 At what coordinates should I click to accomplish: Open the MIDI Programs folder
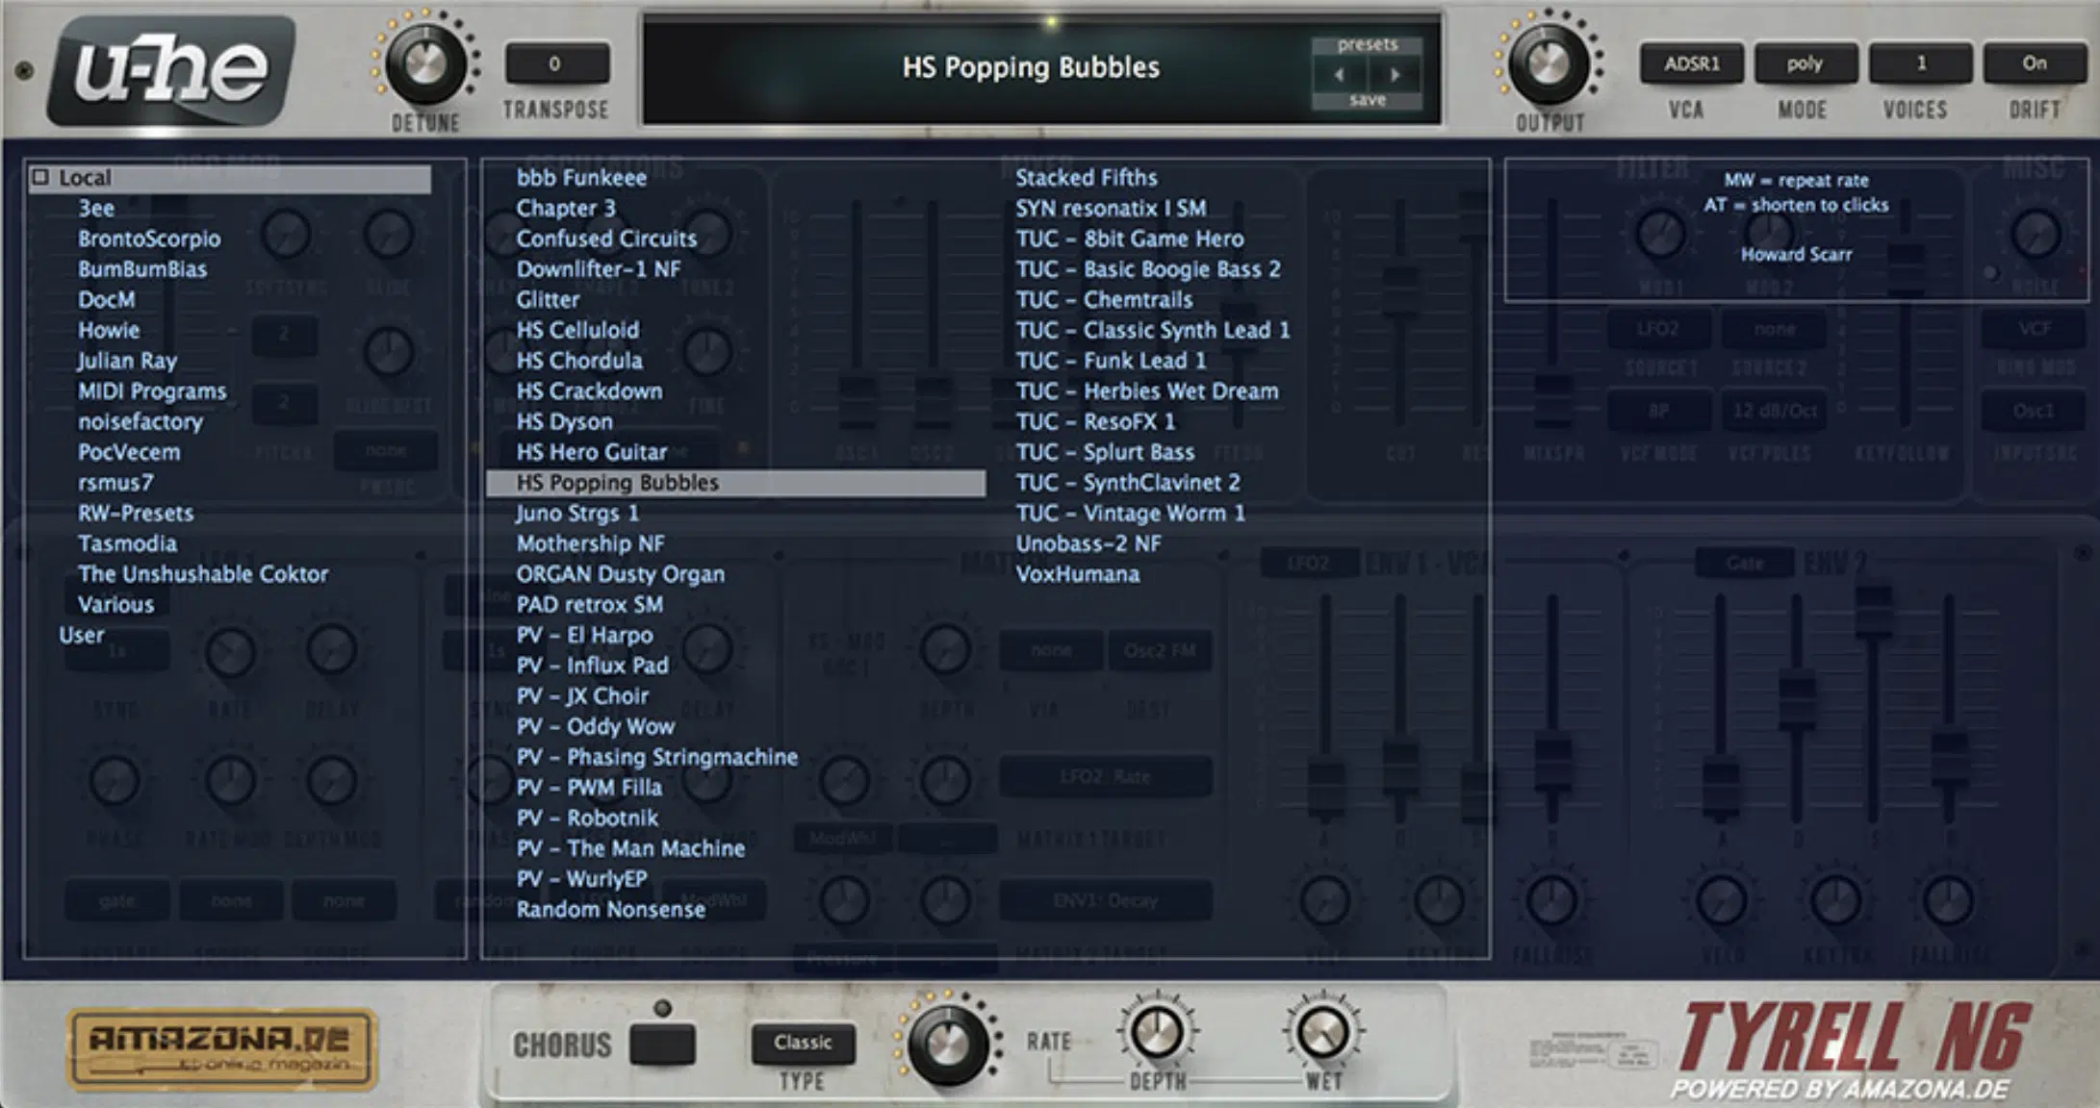[152, 391]
